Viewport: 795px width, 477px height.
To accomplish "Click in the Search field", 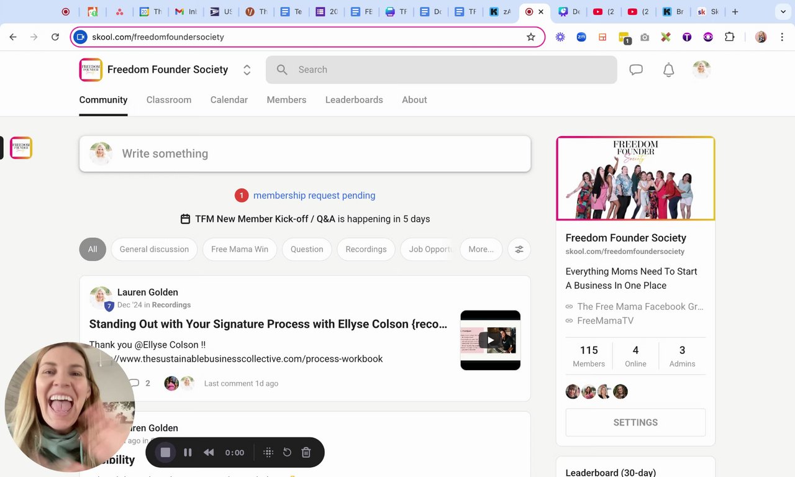I will coord(442,70).
